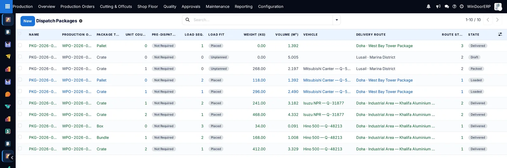The image size is (507, 168).
Task: Open Mitsubishi Canter vehicle in 296.00 kg row
Action: pyautogui.click(x=327, y=92)
